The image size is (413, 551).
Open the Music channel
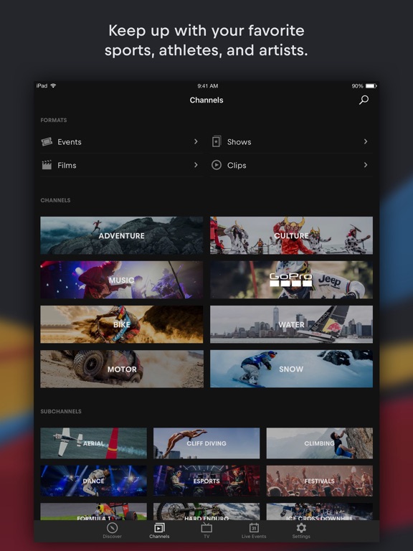121,280
